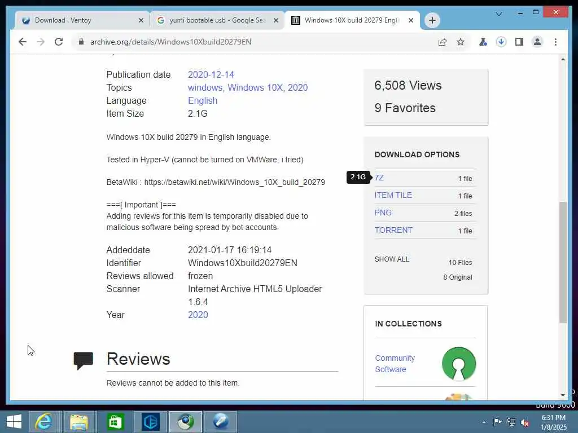Image resolution: width=578 pixels, height=433 pixels.
Task: Open the PNG download option
Action: coord(383,213)
